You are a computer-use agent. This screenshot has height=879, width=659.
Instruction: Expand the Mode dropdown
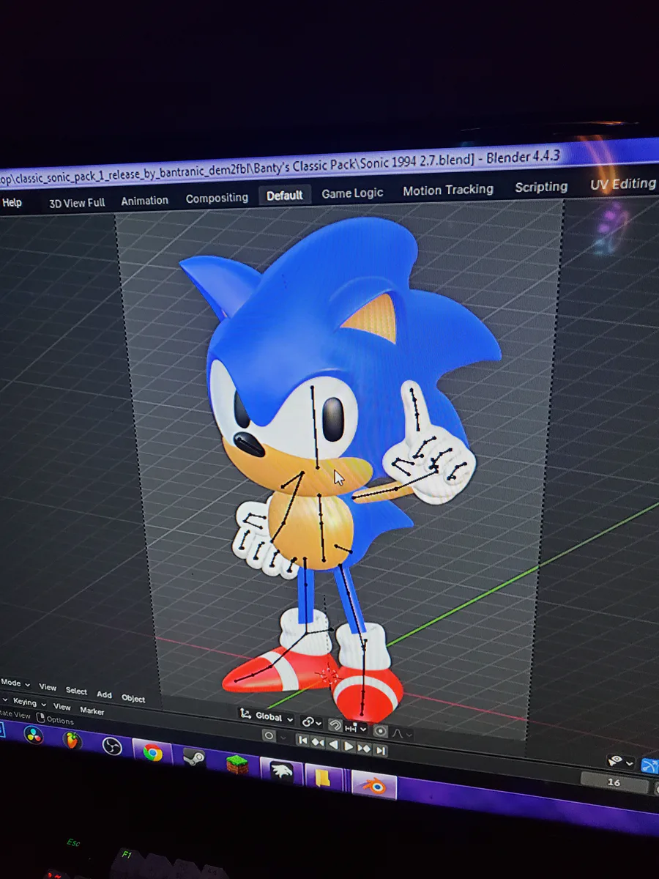click(15, 683)
